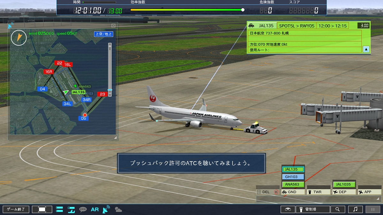
Task: Click the runway 23 label on map
Action: [102, 94]
